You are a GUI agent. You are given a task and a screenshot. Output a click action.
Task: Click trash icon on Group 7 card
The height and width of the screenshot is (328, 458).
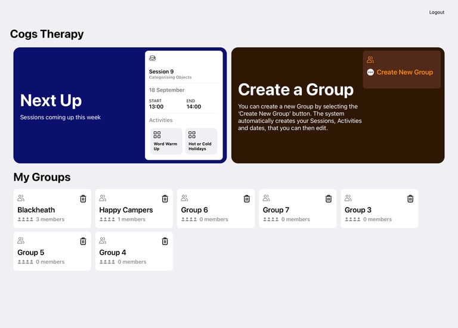pos(329,199)
